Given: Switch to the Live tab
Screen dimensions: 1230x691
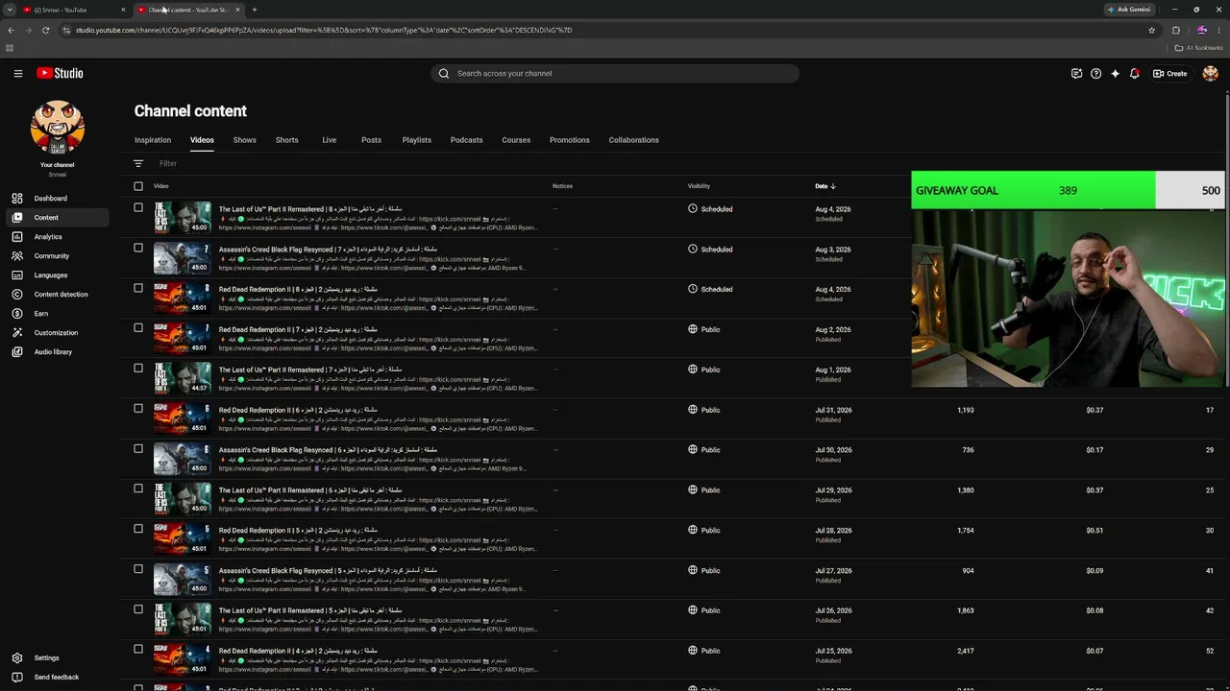Looking at the screenshot, I should (x=329, y=140).
